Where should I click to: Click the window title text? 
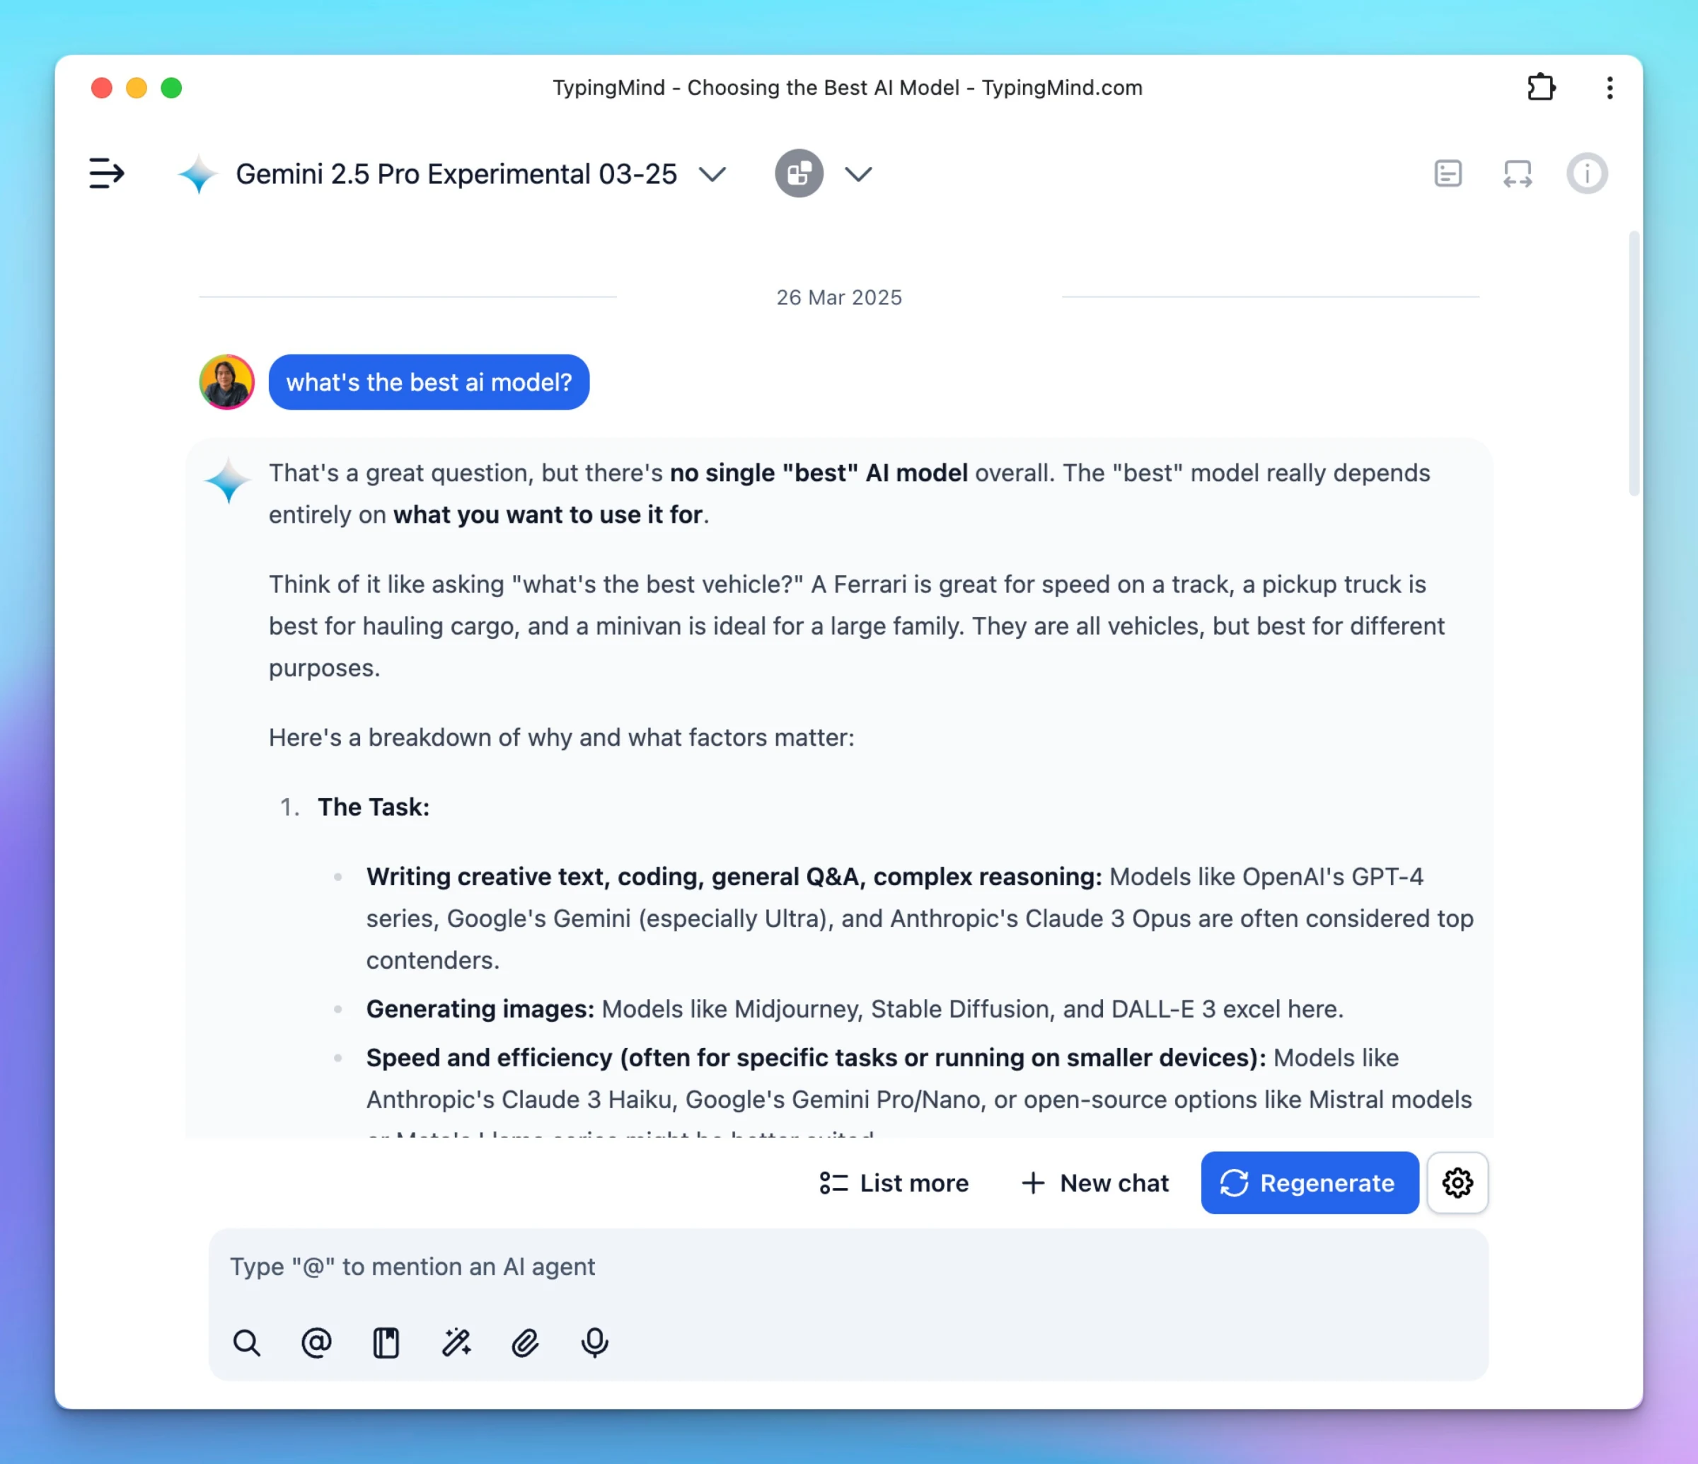click(x=848, y=88)
